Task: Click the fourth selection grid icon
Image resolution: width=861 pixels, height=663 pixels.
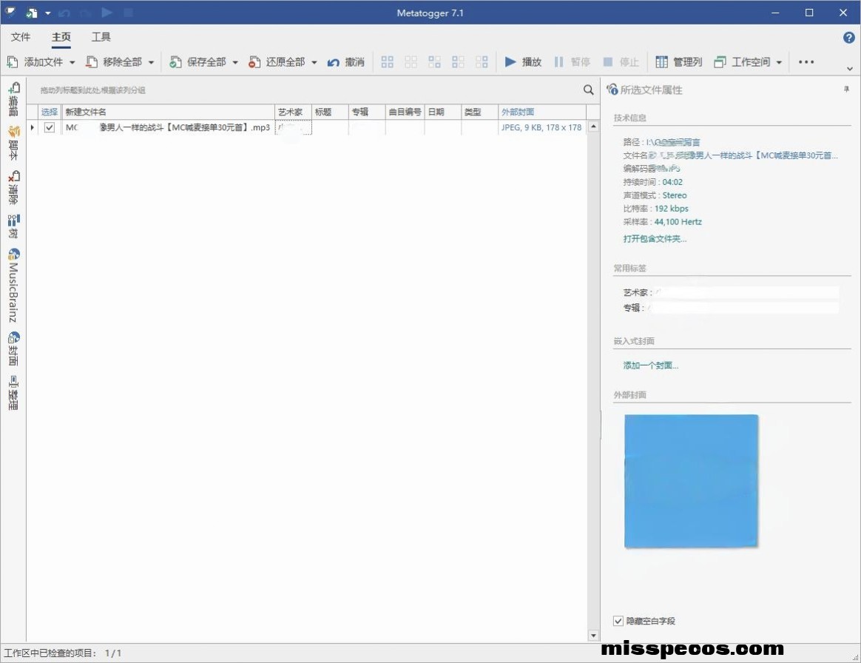Action: click(x=458, y=62)
